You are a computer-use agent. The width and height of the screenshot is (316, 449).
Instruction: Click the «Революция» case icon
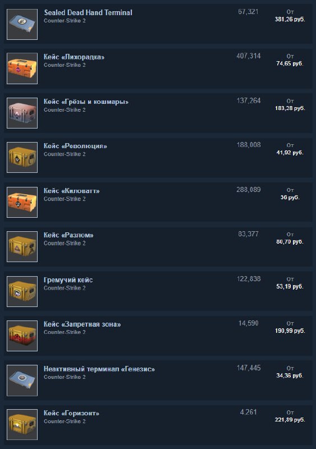22,158
